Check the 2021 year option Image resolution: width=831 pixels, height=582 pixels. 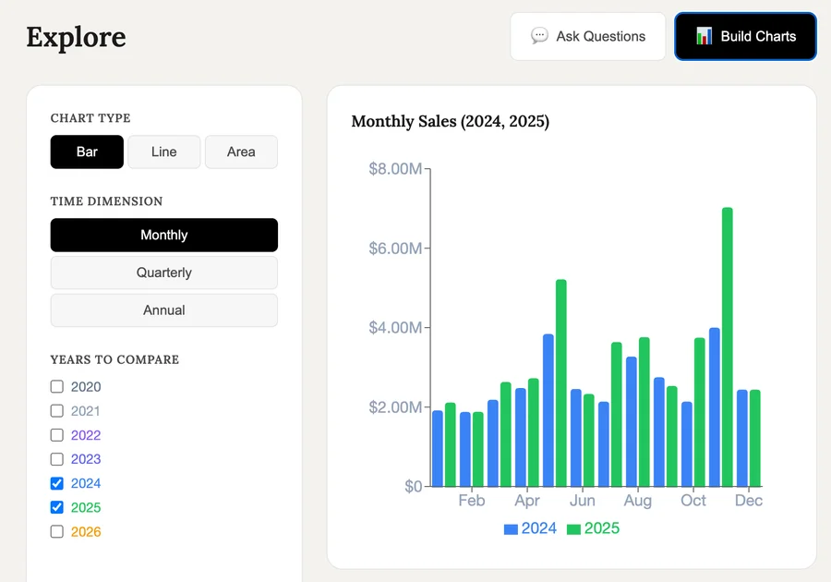(56, 410)
